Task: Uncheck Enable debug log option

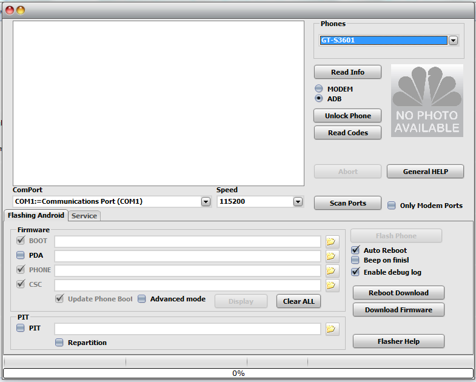Action: 355,272
